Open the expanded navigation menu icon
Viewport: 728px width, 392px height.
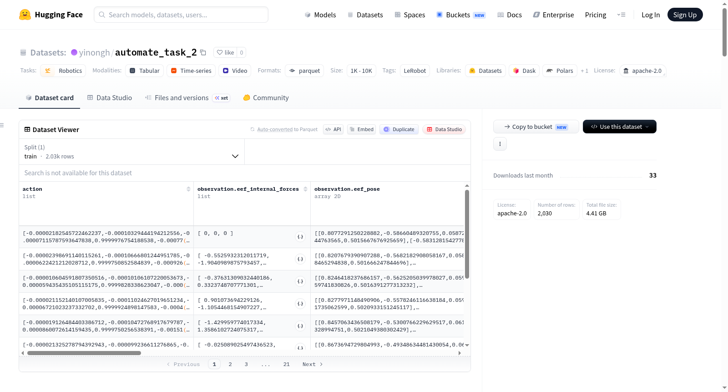coord(621,15)
